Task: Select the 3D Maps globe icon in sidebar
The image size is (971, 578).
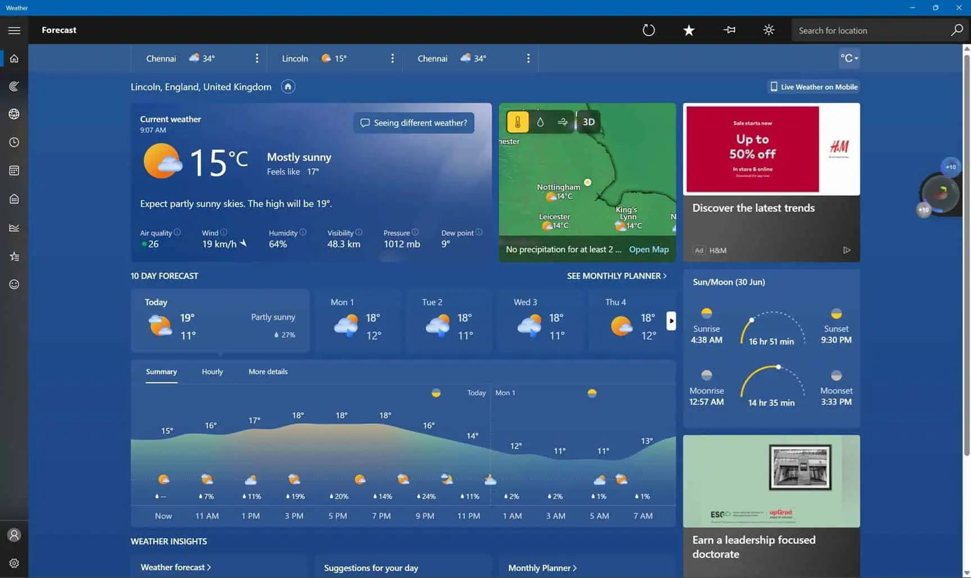Action: pyautogui.click(x=14, y=114)
